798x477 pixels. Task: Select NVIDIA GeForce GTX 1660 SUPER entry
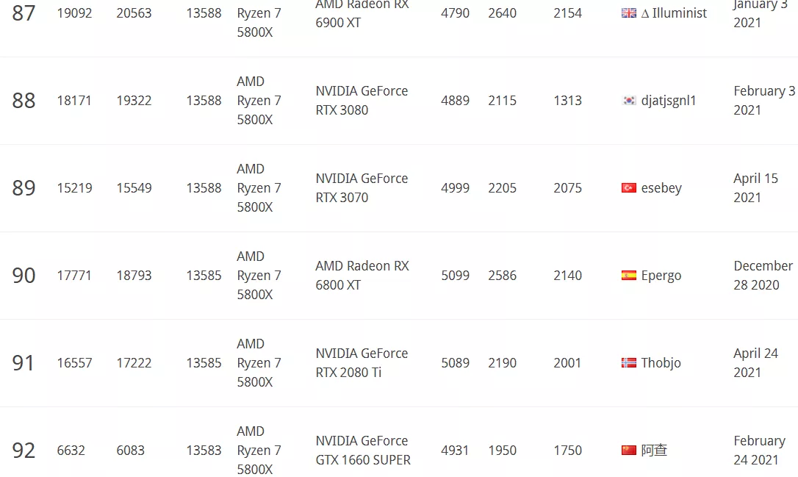363,451
